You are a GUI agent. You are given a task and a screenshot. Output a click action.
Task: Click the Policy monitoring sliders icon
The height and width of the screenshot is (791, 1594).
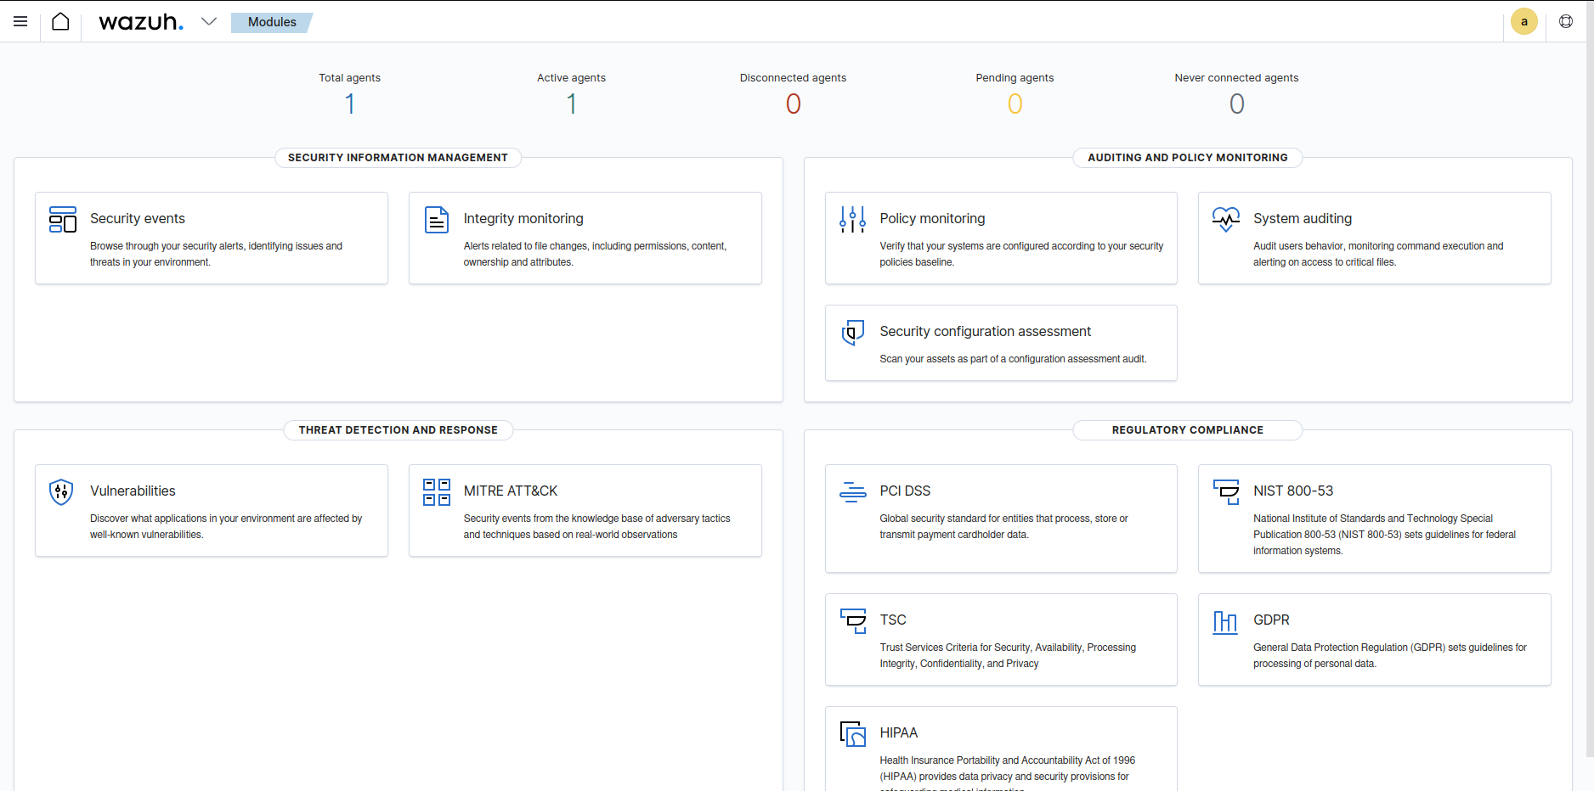pos(852,220)
